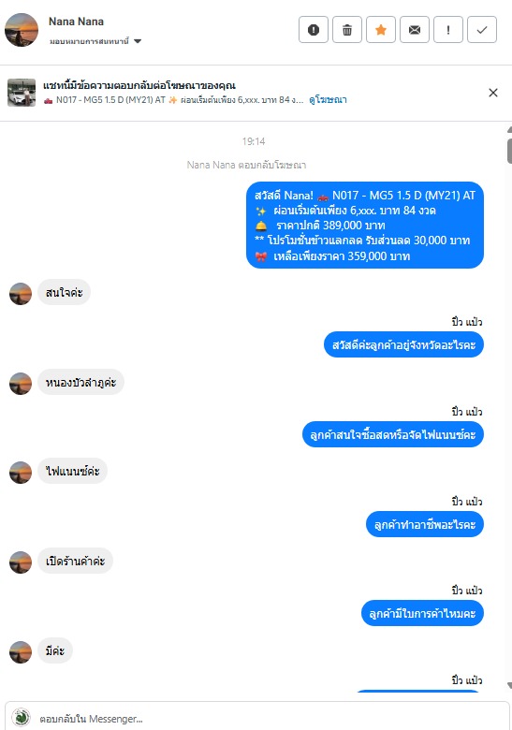Open the มอบหมายการสนทนานี้ assignment label

click(x=89, y=41)
